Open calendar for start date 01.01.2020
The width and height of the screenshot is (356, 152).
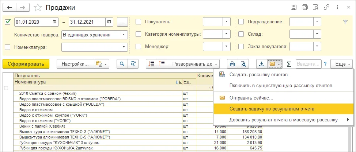(x=54, y=22)
